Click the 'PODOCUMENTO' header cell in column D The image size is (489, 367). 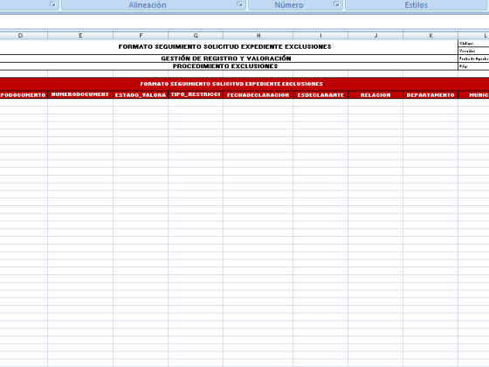pyautogui.click(x=24, y=94)
